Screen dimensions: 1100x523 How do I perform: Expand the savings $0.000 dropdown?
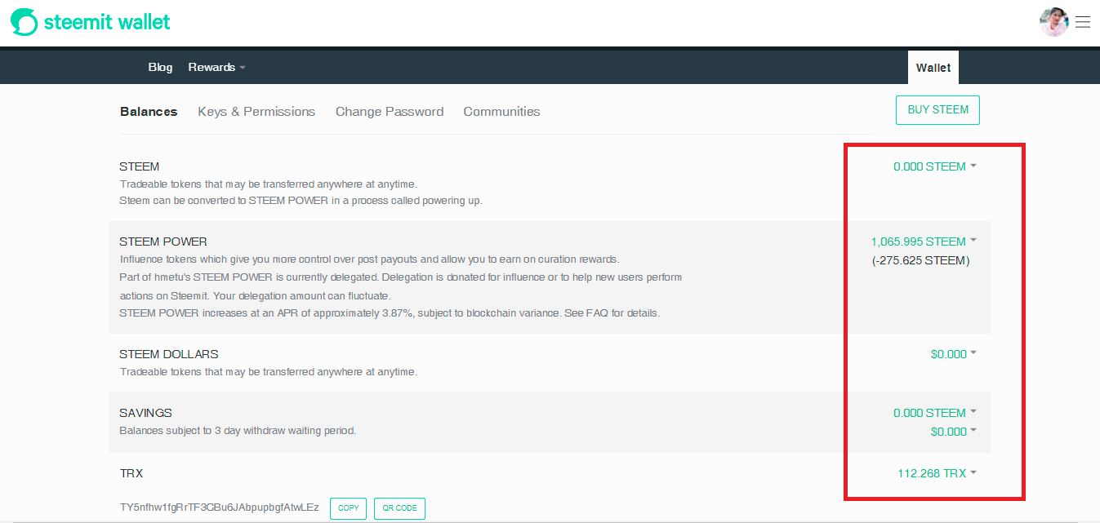tap(954, 432)
